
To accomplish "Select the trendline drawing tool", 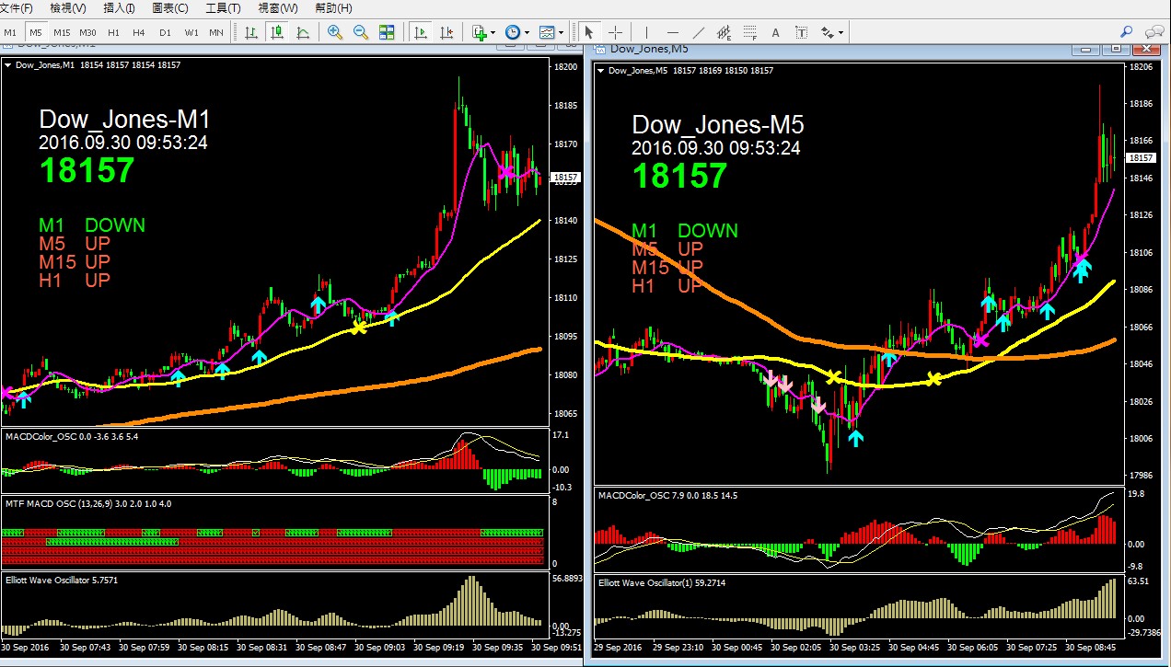I will click(699, 32).
